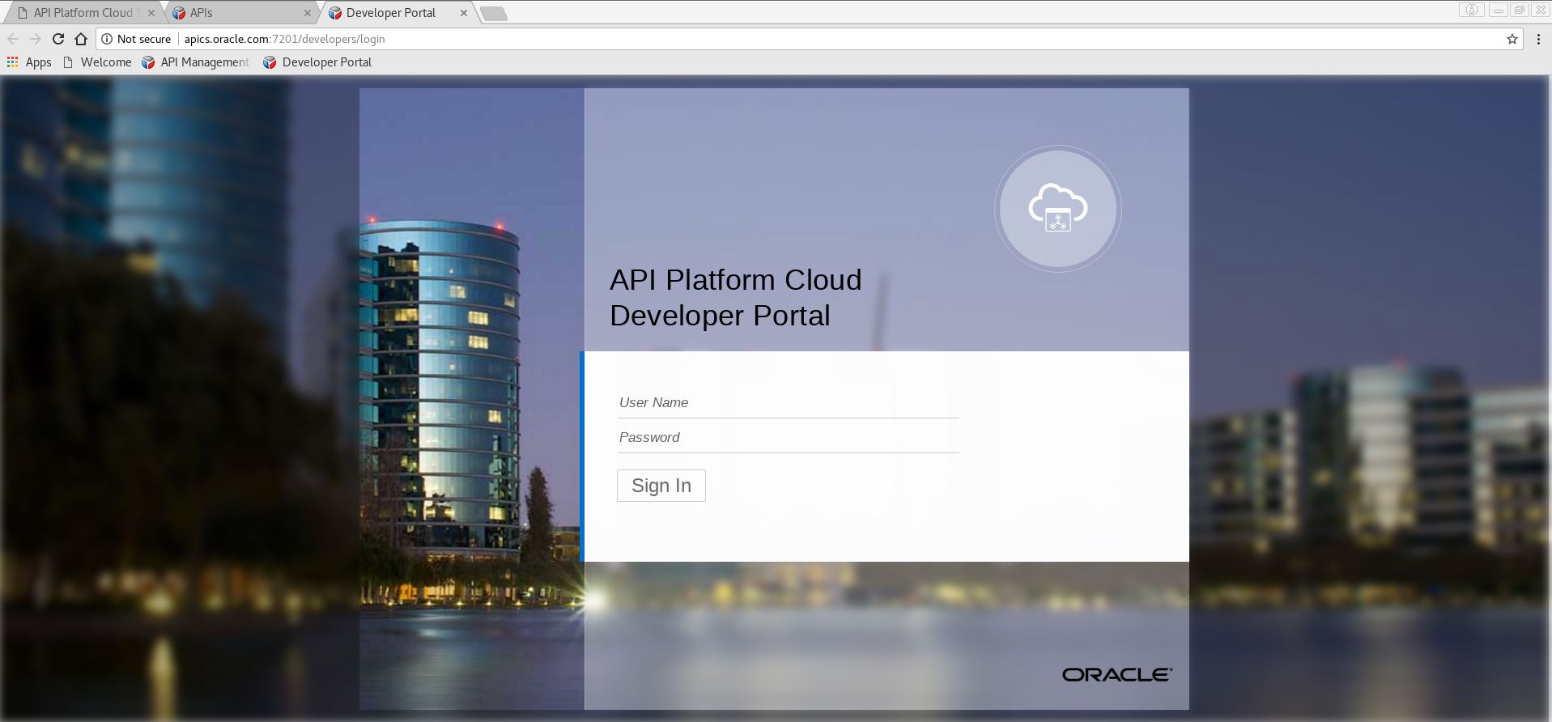Open the Chrome three-dot menu
The image size is (1552, 722).
coord(1538,39)
